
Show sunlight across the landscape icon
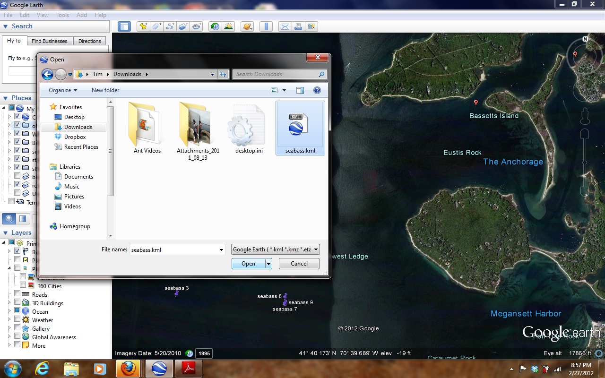tap(229, 26)
